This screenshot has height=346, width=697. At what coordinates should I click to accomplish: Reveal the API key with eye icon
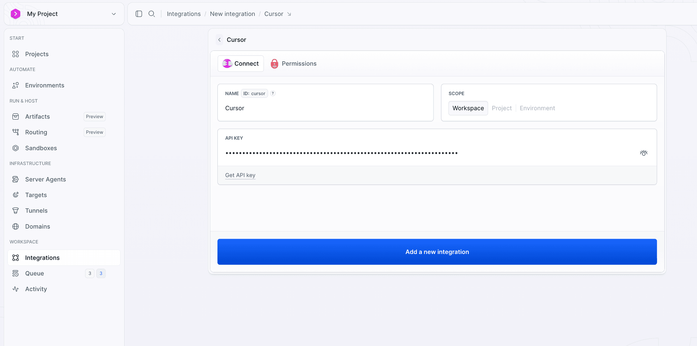click(x=644, y=153)
